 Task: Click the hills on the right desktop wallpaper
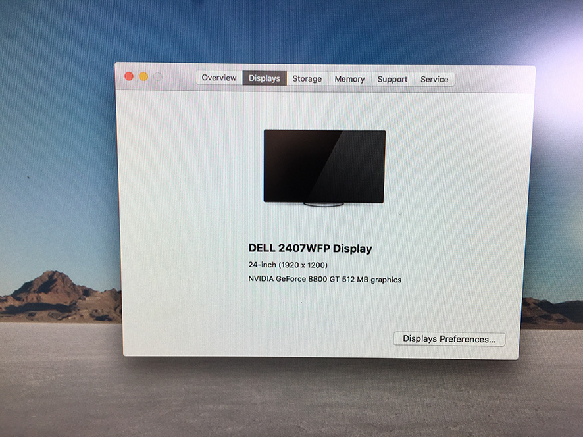point(553,311)
